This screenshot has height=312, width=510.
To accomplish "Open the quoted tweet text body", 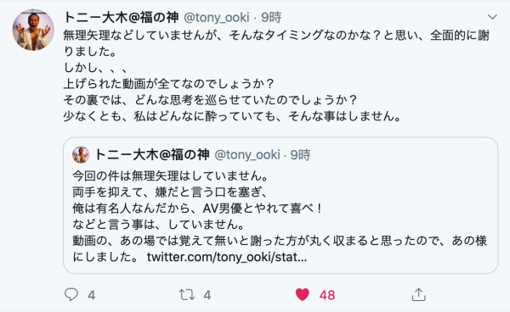I will pyautogui.click(x=280, y=216).
